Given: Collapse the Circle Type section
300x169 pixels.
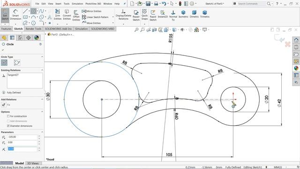Looking at the screenshot, I should tap(42, 57).
